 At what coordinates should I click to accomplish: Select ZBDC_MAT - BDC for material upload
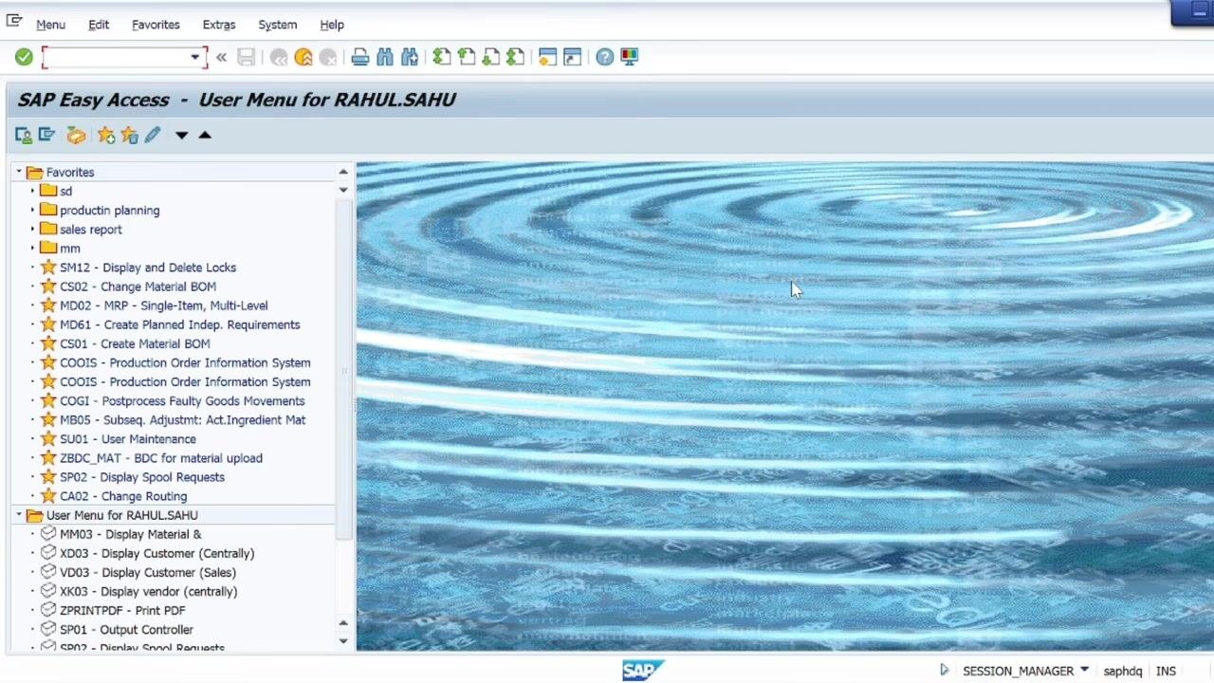(160, 458)
